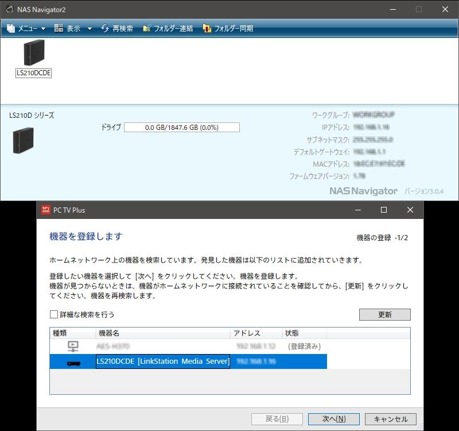Close the NAS Navigator2 window
459x431 pixels.
coord(445,9)
